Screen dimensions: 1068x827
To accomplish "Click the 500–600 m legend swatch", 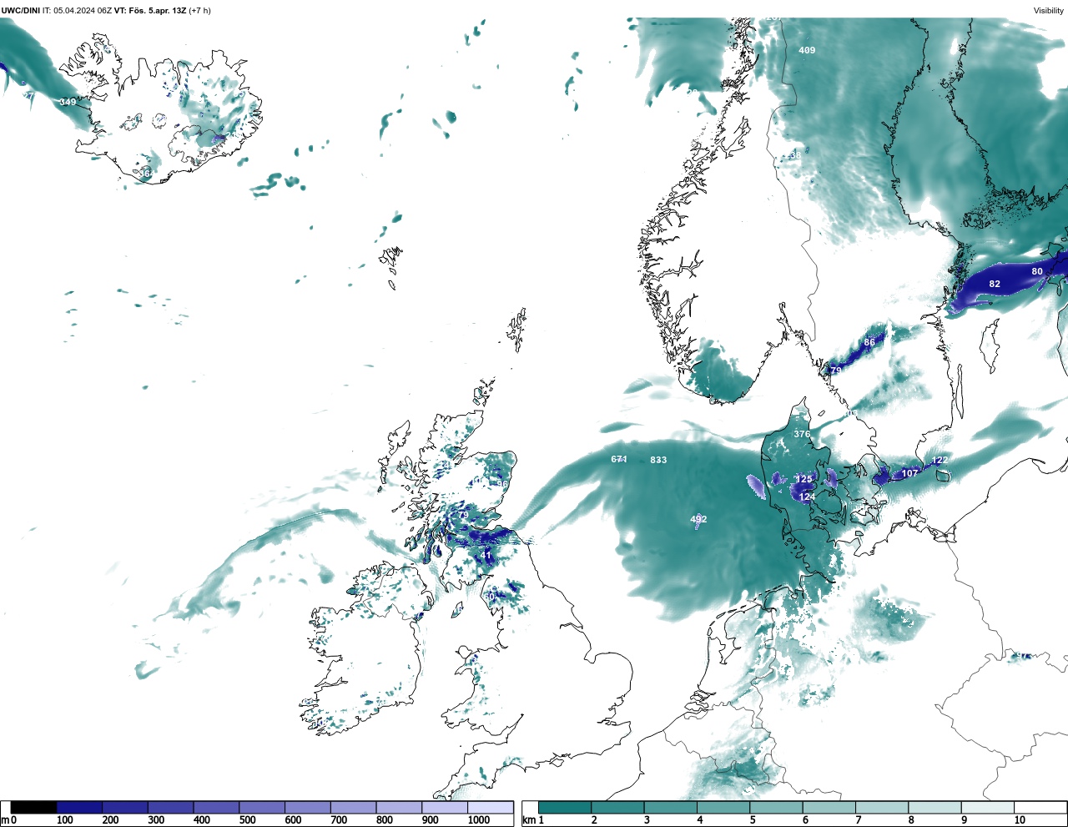I will (262, 808).
